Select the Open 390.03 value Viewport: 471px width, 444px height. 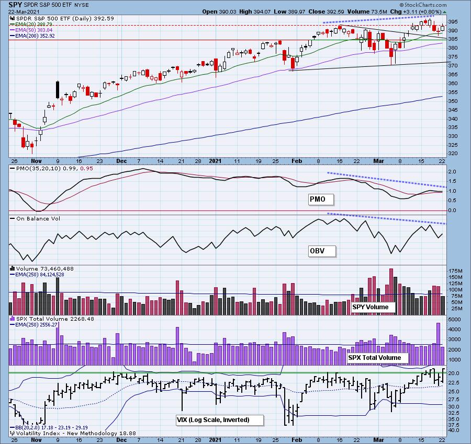[x=219, y=11]
